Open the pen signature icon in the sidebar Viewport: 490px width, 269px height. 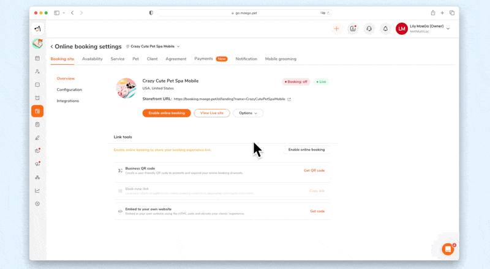(x=37, y=138)
